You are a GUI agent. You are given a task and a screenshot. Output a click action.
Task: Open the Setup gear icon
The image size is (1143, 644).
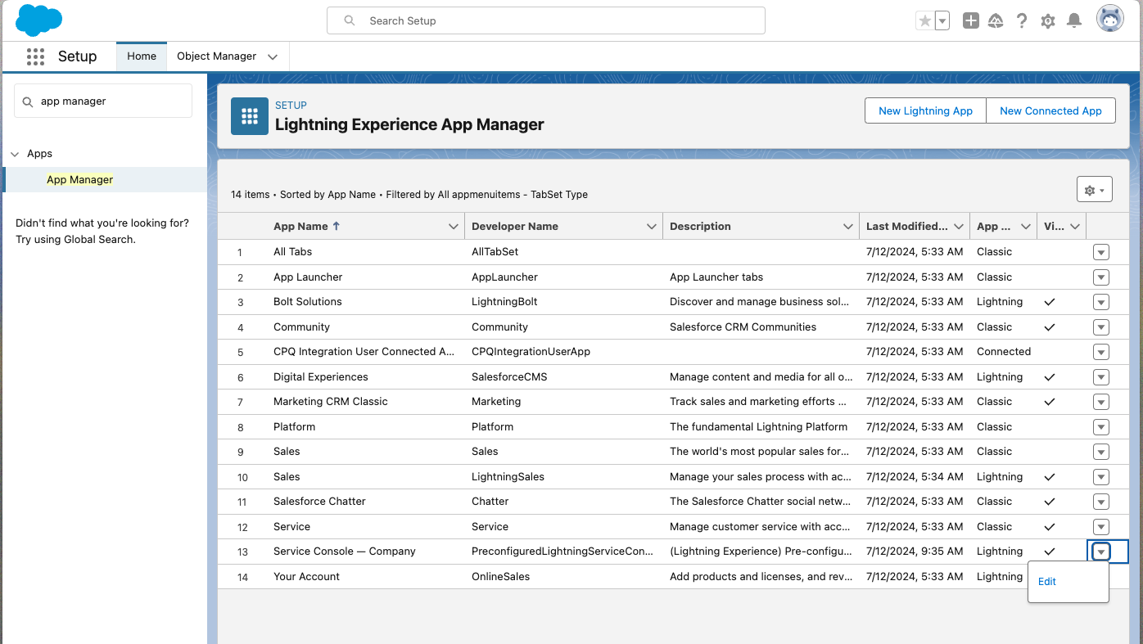pyautogui.click(x=1048, y=20)
